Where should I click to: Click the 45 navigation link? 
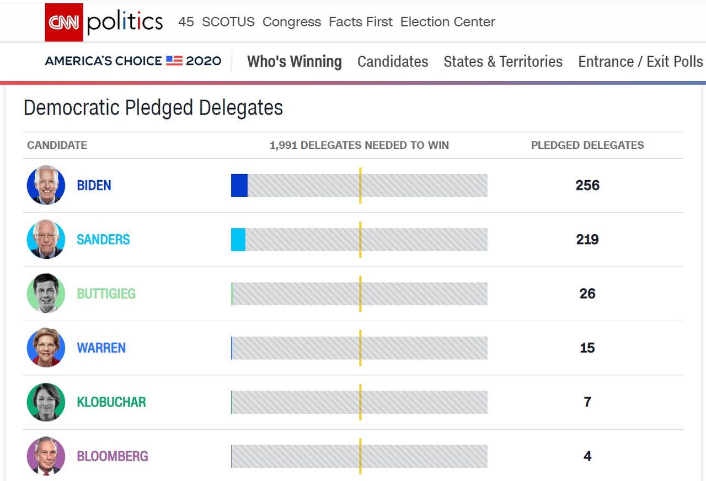pyautogui.click(x=186, y=22)
